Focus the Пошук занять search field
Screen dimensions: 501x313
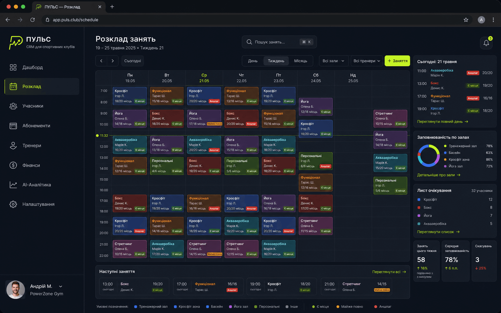coord(279,42)
